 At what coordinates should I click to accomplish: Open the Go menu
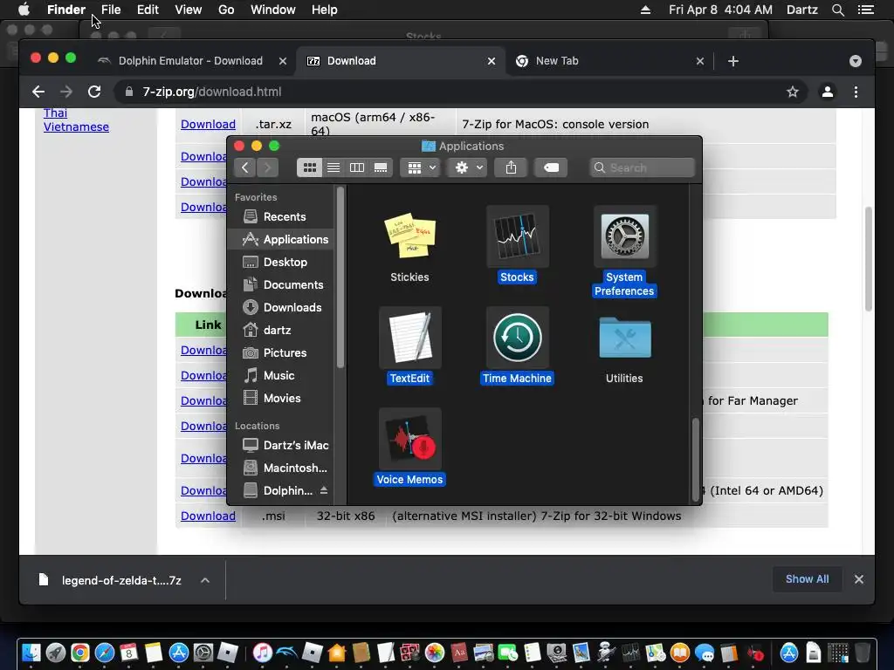pyautogui.click(x=226, y=10)
